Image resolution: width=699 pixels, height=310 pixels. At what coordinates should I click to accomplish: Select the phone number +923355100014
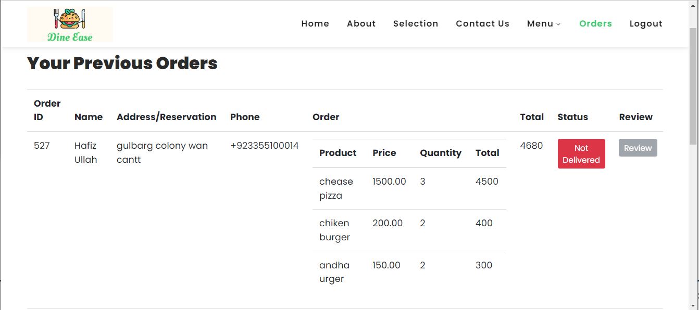coord(265,146)
